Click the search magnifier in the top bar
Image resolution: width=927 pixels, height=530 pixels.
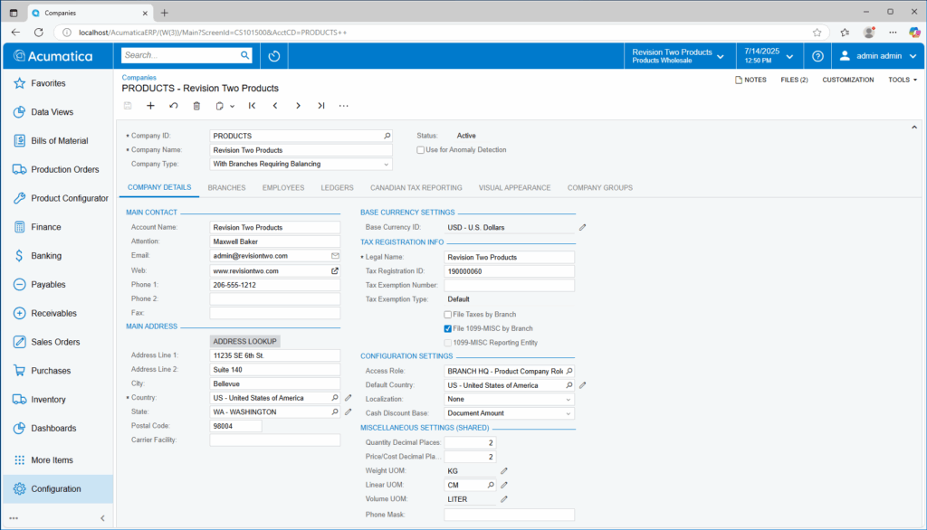[244, 55]
